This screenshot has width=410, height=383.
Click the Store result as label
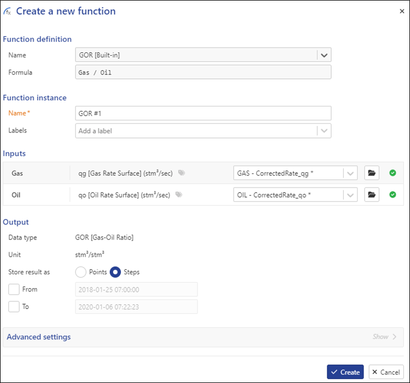[x=29, y=272]
